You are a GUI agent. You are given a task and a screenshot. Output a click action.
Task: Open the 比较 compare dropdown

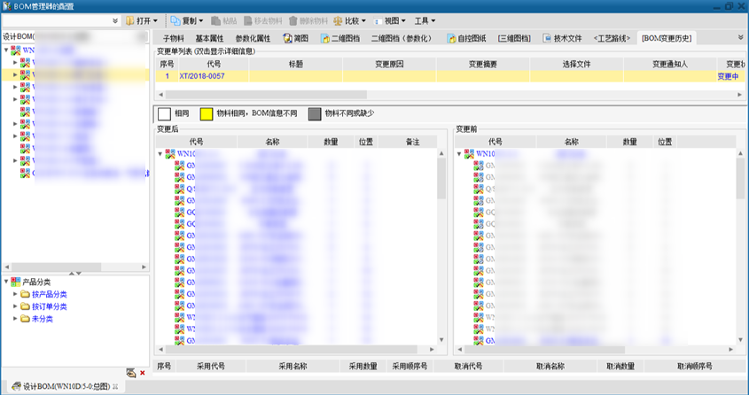coord(349,20)
